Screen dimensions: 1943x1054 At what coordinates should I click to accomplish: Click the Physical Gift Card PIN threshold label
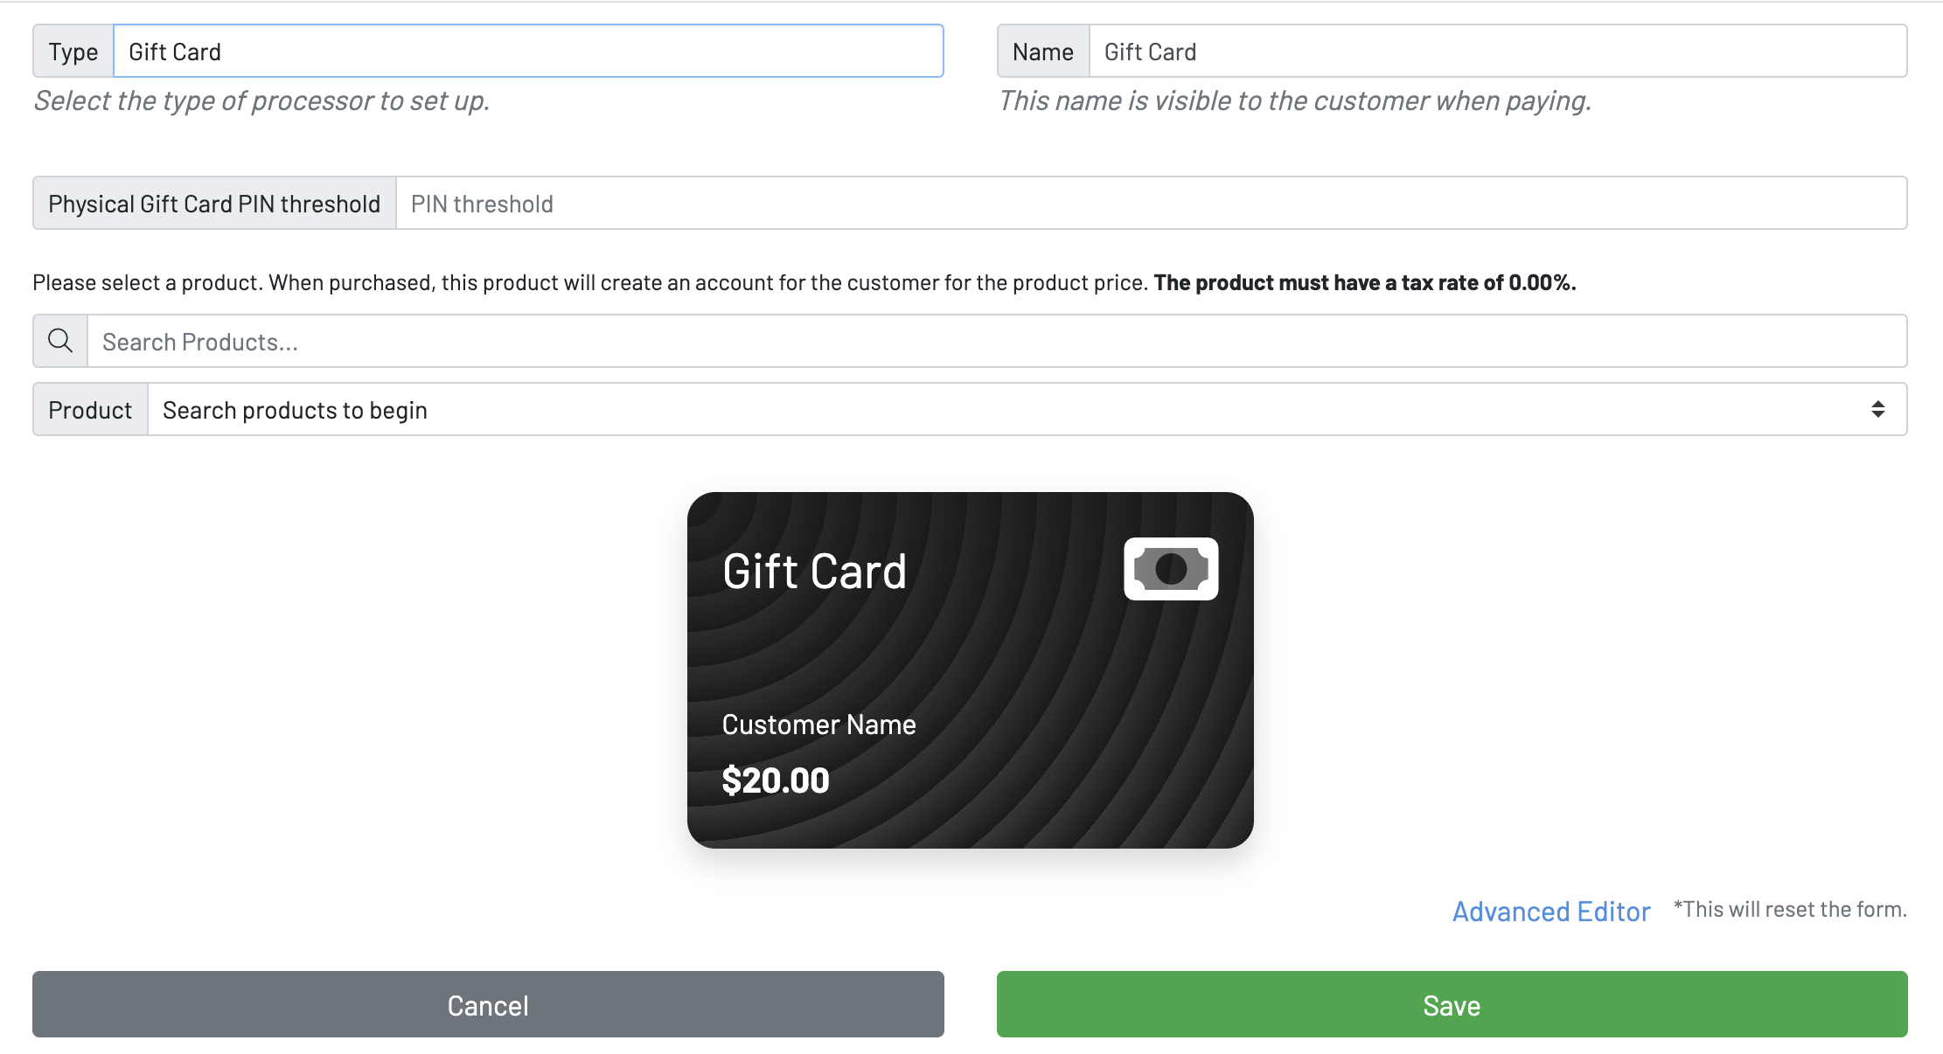(213, 203)
